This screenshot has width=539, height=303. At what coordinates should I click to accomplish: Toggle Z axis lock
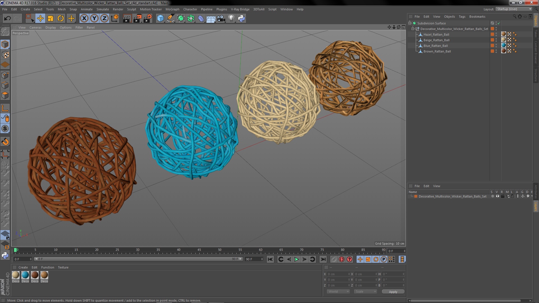pyautogui.click(x=104, y=19)
